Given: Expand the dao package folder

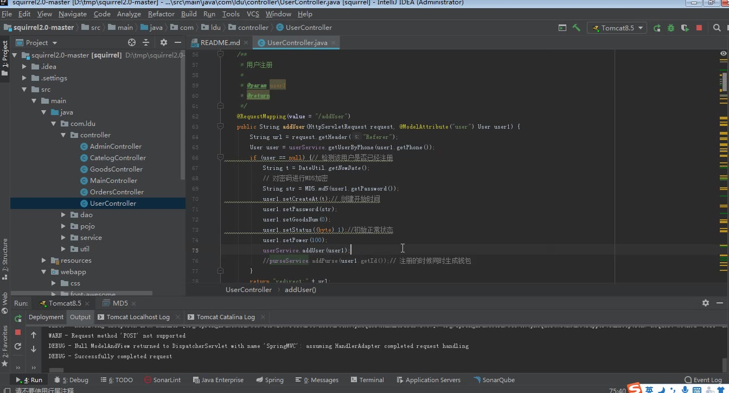Looking at the screenshot, I should click(63, 215).
